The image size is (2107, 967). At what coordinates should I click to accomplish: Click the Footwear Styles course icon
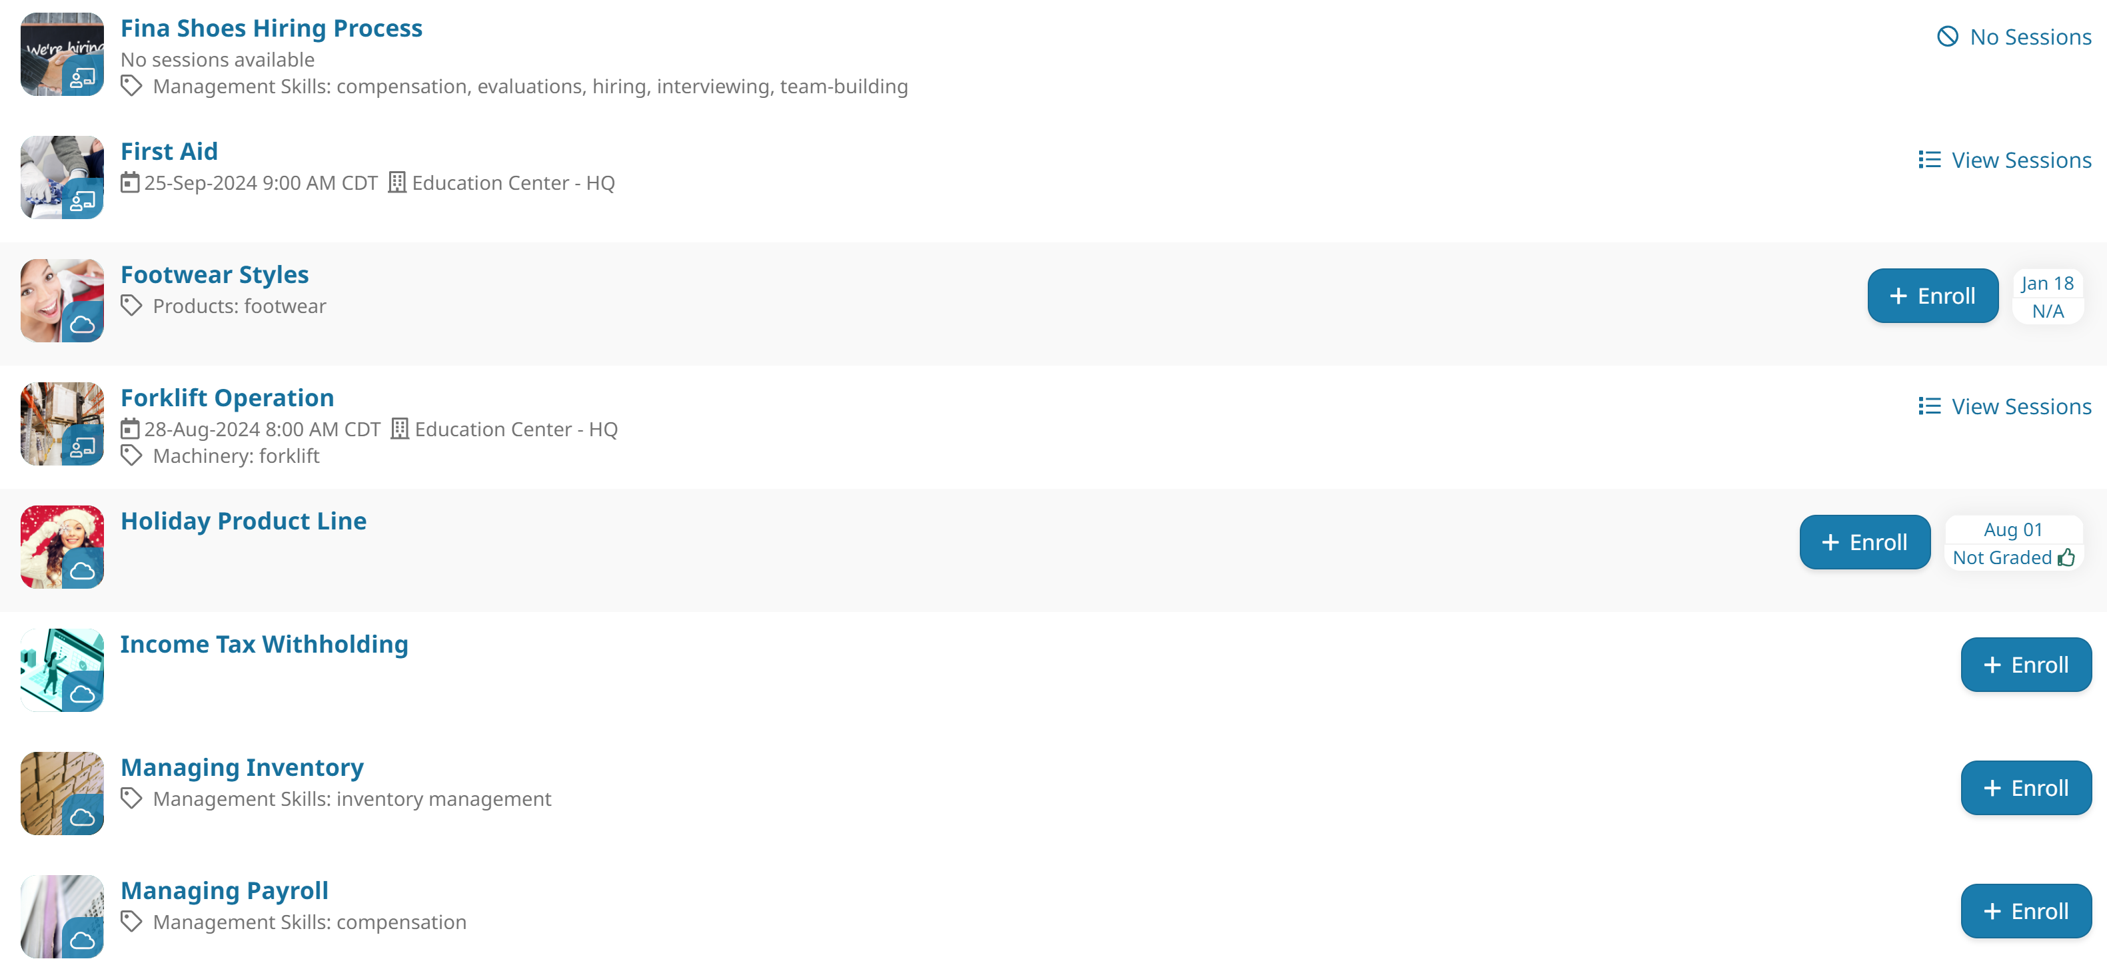tap(62, 300)
